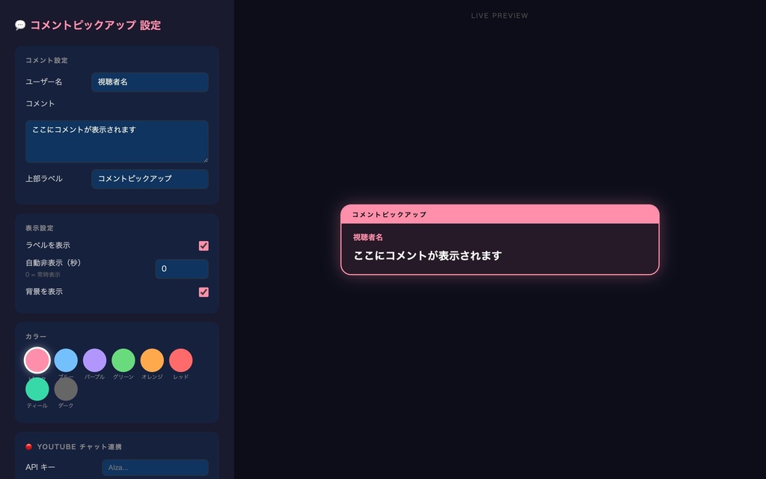Choose the グリーン color swatch
Screen dimensions: 766x479
point(123,360)
